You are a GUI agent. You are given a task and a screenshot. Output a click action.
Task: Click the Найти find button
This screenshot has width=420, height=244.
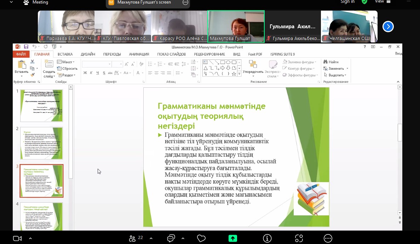click(x=331, y=62)
